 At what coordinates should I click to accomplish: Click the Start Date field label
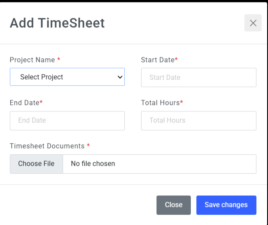pos(157,60)
